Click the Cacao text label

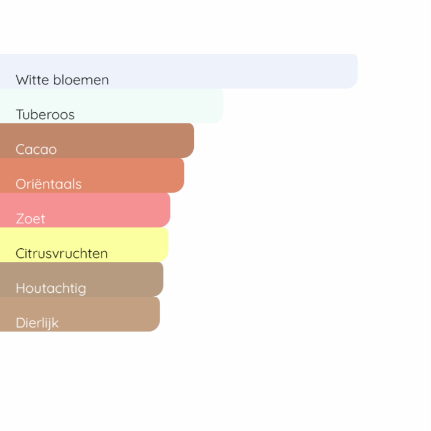pyautogui.click(x=36, y=149)
